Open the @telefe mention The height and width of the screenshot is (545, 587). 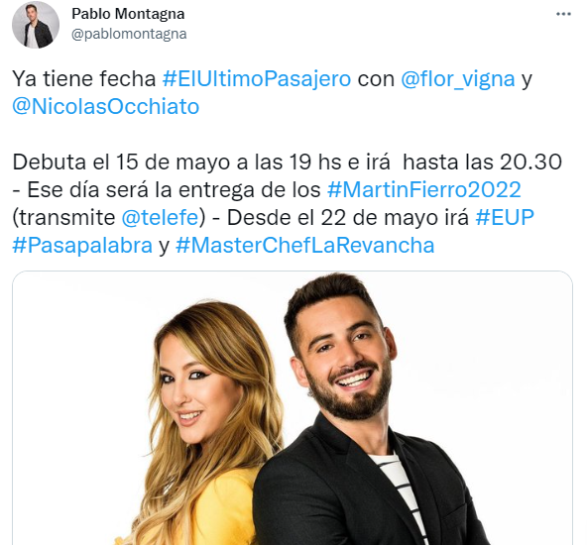160,217
